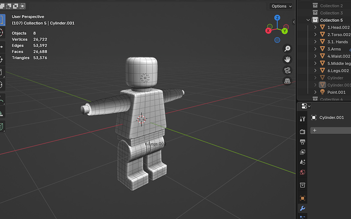Expand the 4.Waist.002 object
This screenshot has height=219, width=351.
click(315, 56)
